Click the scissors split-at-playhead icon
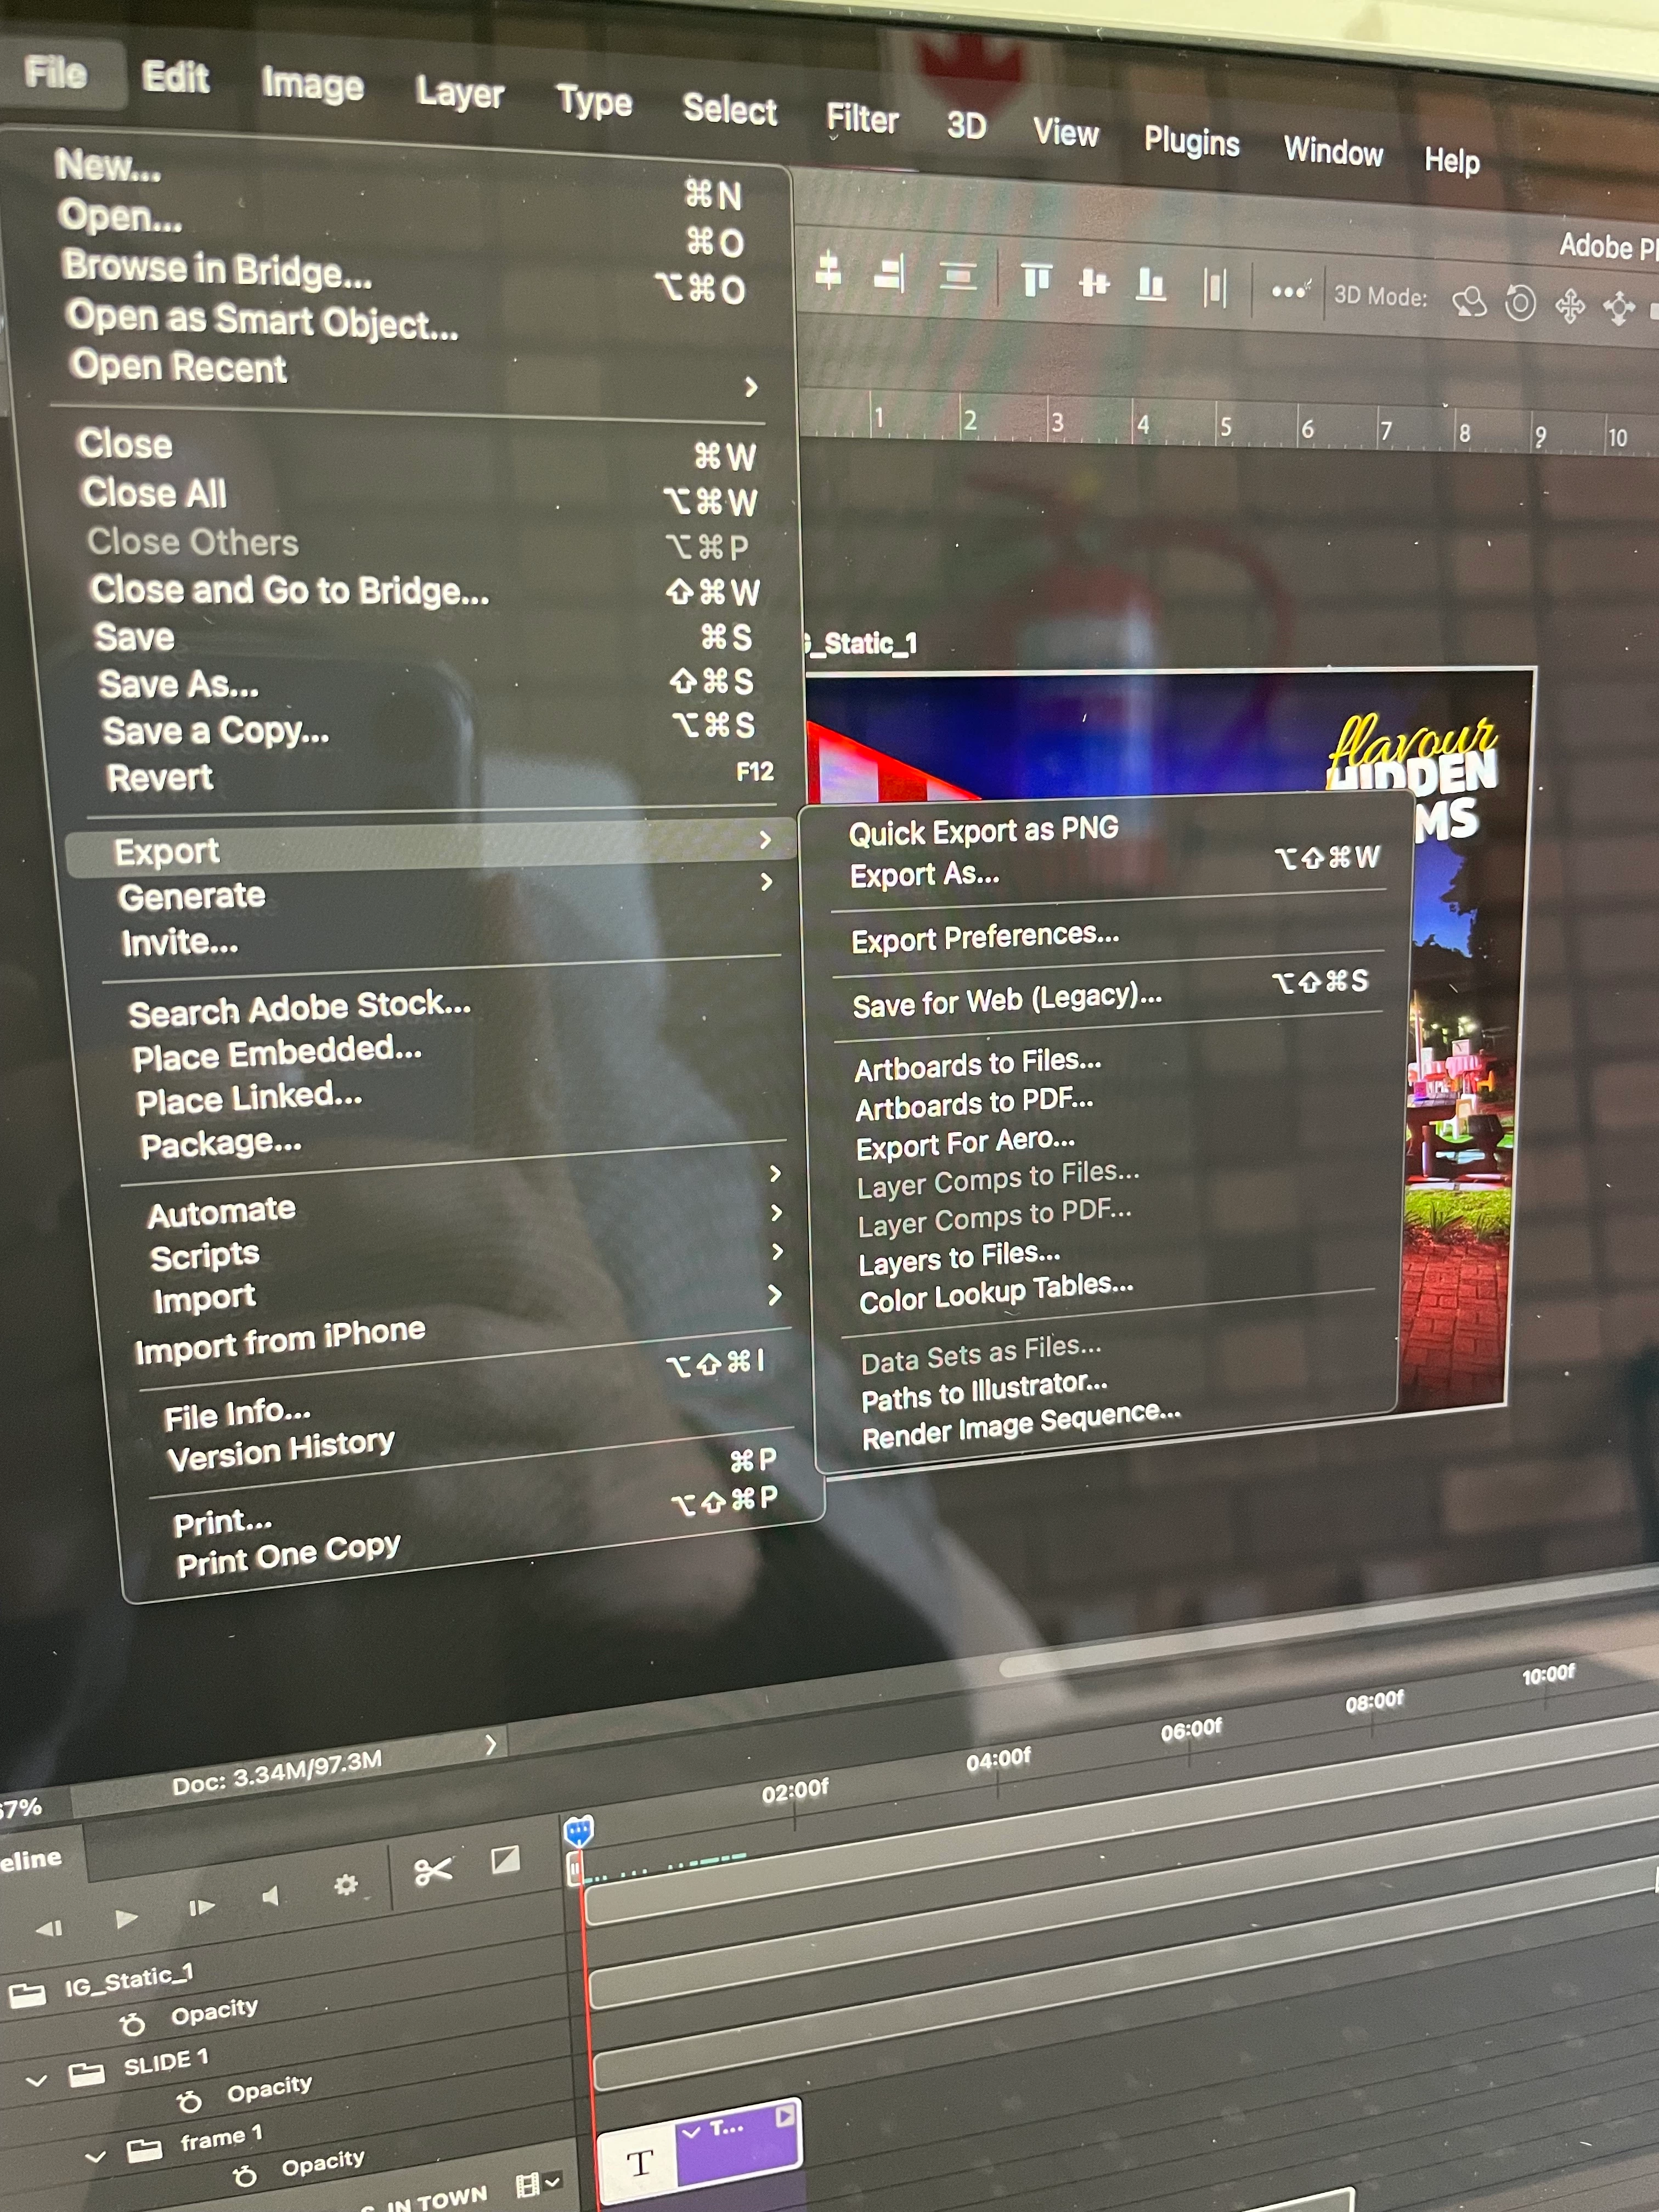Screen dimensions: 1659x2212 (x=433, y=1871)
